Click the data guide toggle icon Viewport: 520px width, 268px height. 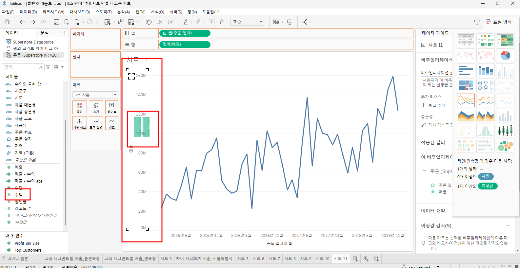[x=477, y=22]
